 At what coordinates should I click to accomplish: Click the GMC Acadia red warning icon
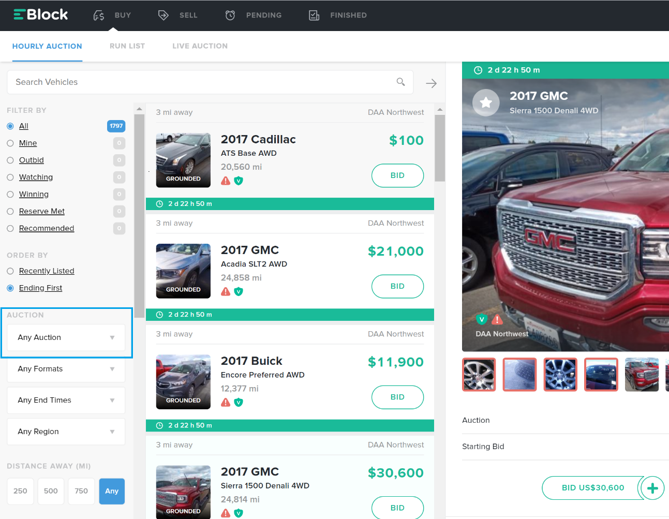226,291
